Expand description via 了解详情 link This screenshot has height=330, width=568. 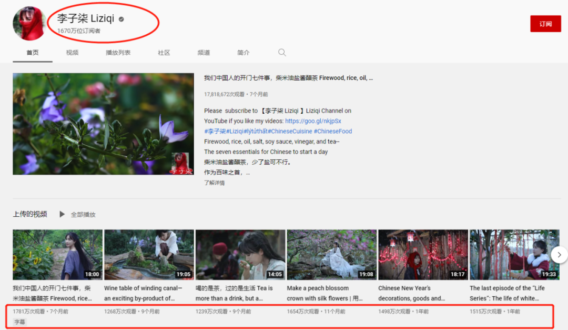coord(214,183)
